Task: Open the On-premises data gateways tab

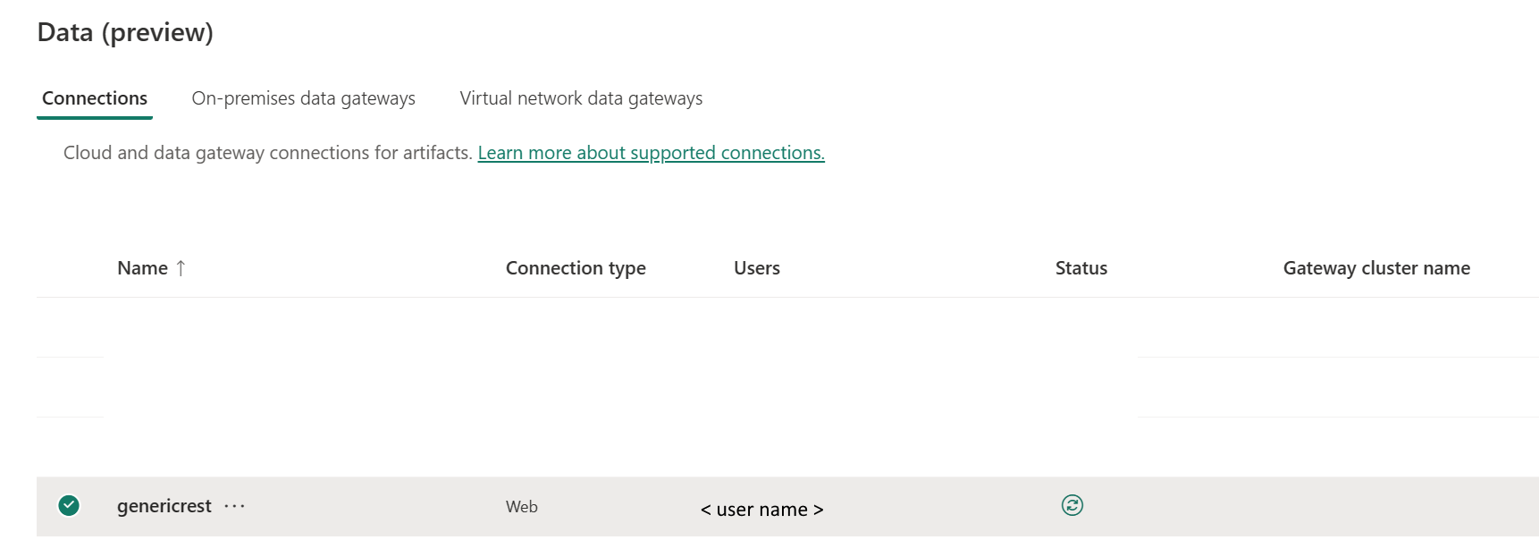Action: tap(303, 98)
